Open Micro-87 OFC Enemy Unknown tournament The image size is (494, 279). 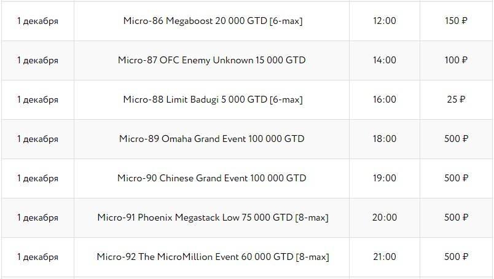pyautogui.click(x=212, y=60)
